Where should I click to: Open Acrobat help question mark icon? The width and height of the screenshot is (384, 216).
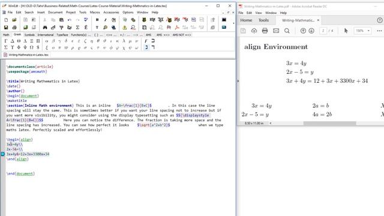click(x=380, y=20)
